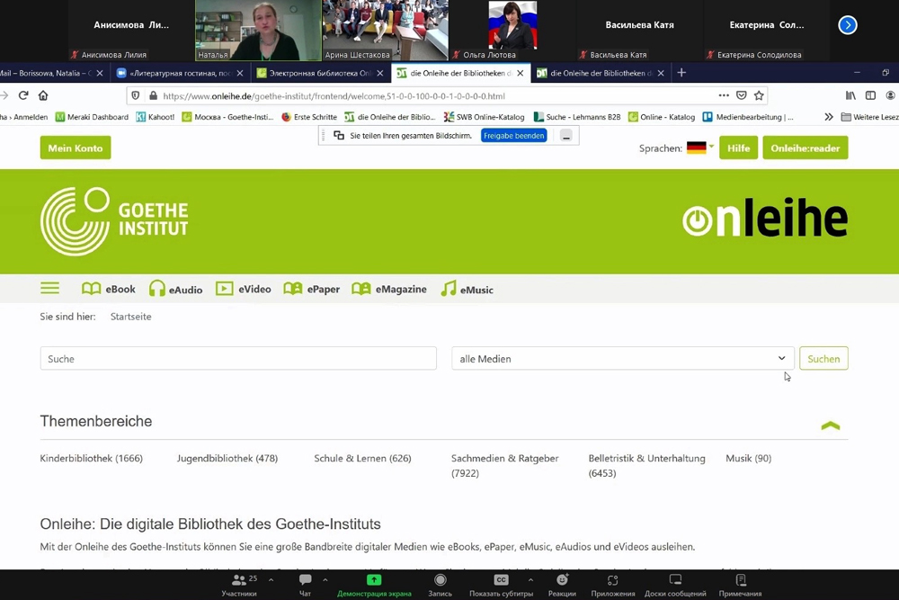Screen dimensions: 899x600
Task: Show next participants with arrow
Action: 847,25
